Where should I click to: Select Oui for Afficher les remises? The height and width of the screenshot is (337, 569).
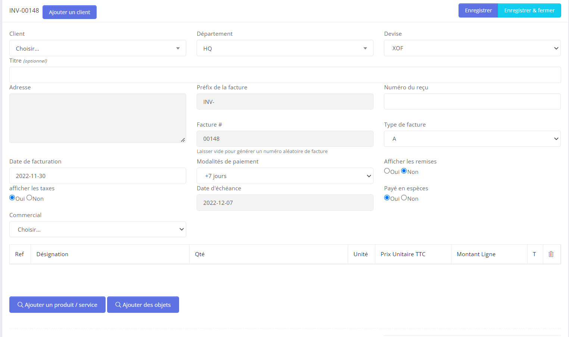point(387,171)
